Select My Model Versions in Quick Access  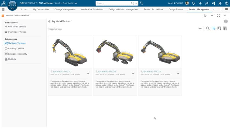click(x=15, y=43)
